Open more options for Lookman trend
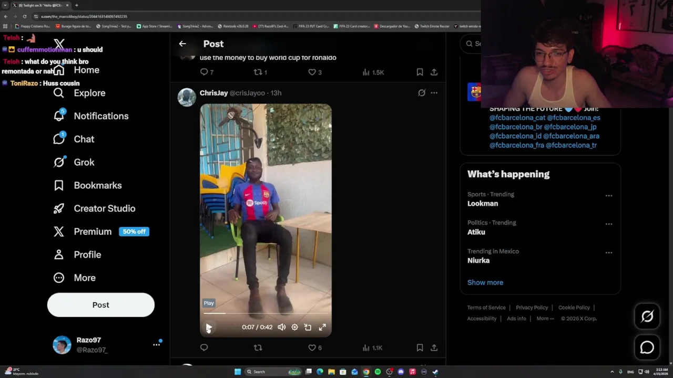 pyautogui.click(x=608, y=195)
